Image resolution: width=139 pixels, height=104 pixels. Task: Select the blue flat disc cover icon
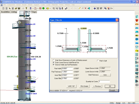pos(137,43)
